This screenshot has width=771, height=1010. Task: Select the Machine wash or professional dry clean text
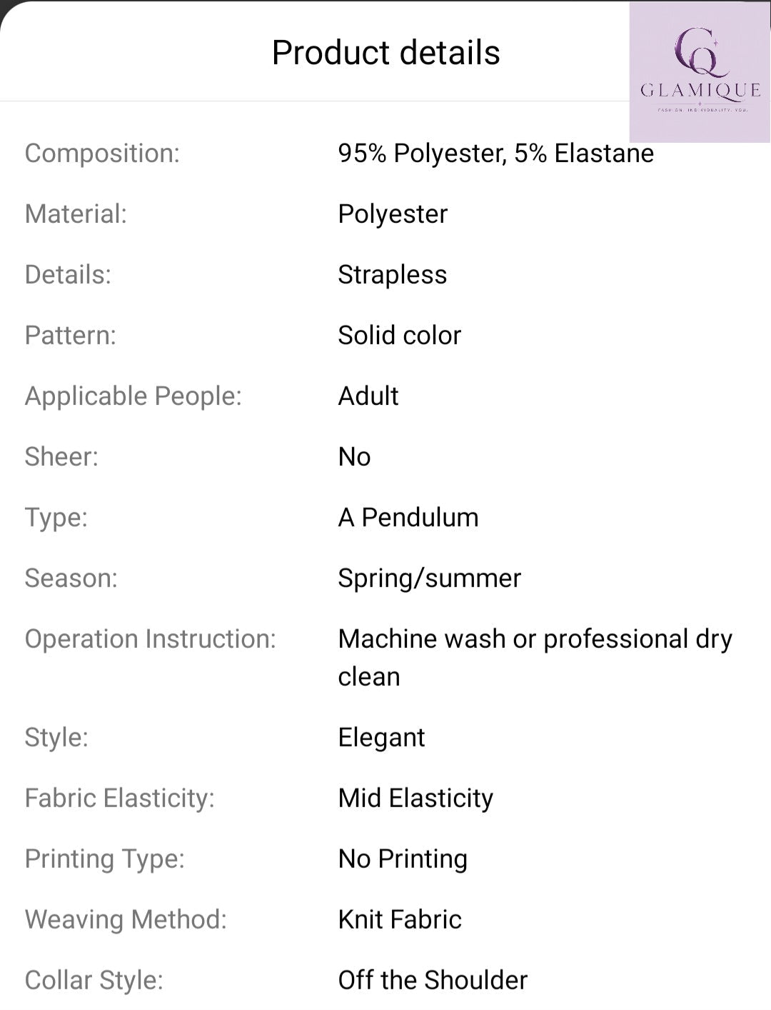click(x=535, y=658)
